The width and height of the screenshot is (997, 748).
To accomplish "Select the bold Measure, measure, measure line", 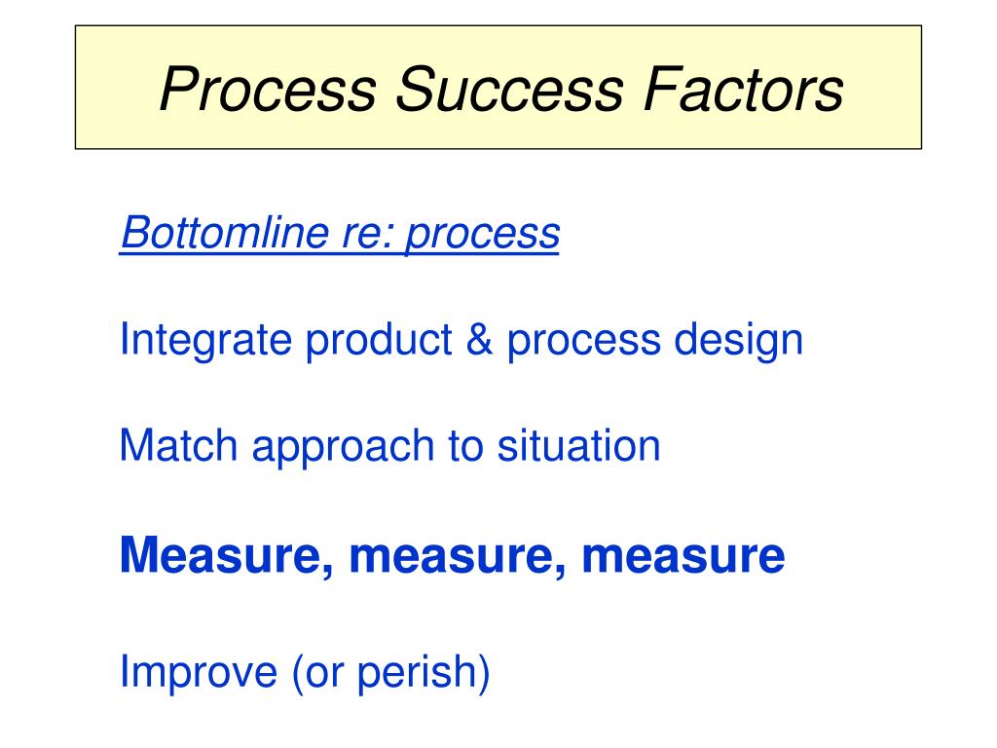I will [x=452, y=556].
